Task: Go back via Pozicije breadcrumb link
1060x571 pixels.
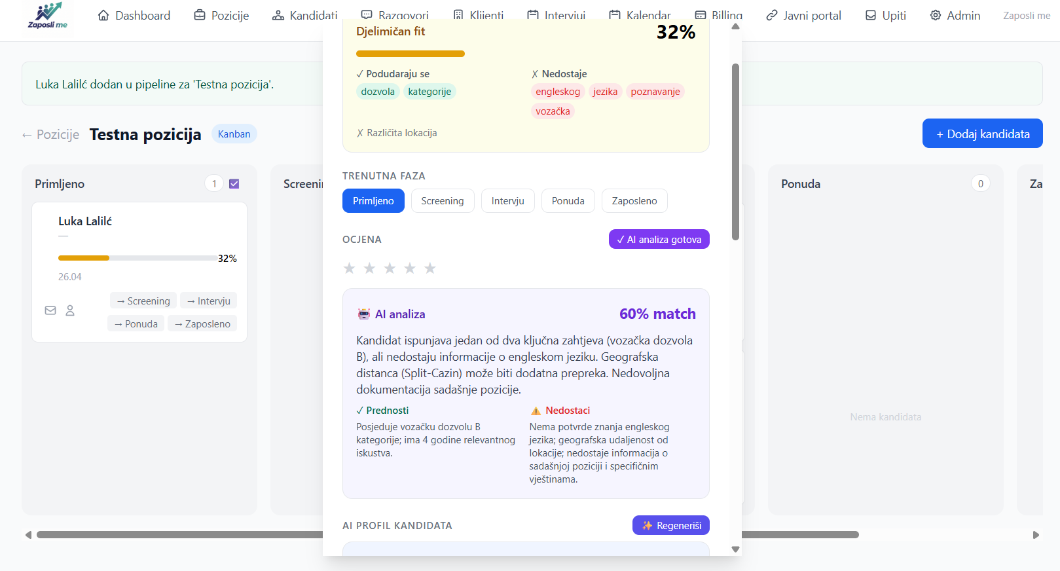Action: 51,135
